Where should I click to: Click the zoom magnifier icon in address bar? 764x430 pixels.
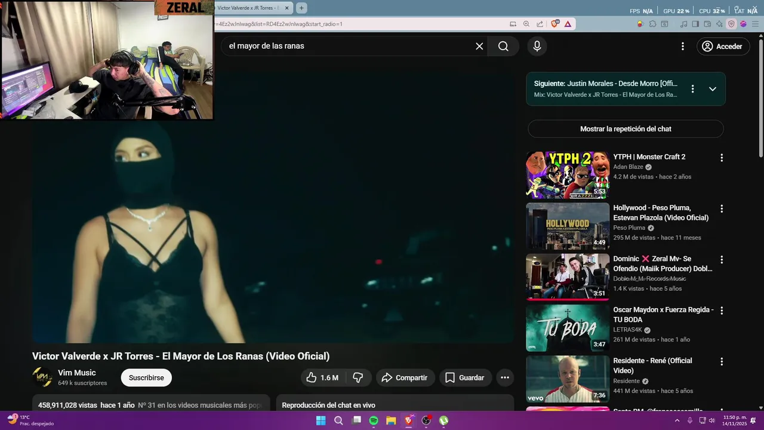[526, 24]
